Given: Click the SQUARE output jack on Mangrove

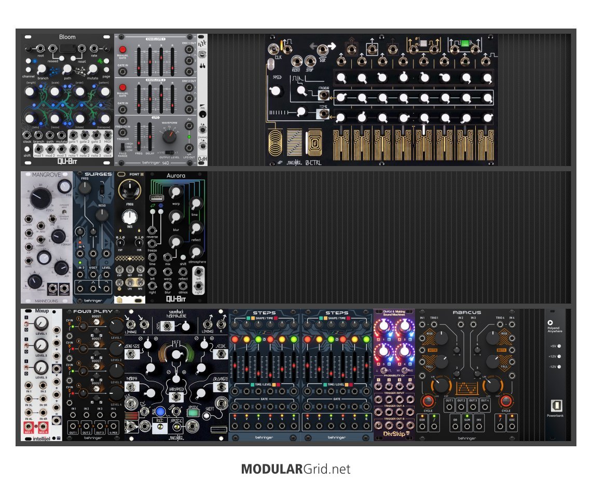Looking at the screenshot, I should 52,289.
